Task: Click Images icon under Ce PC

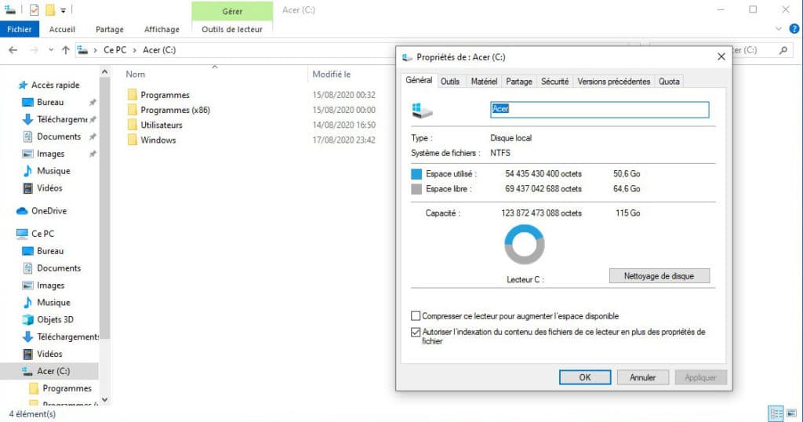Action: tap(27, 286)
